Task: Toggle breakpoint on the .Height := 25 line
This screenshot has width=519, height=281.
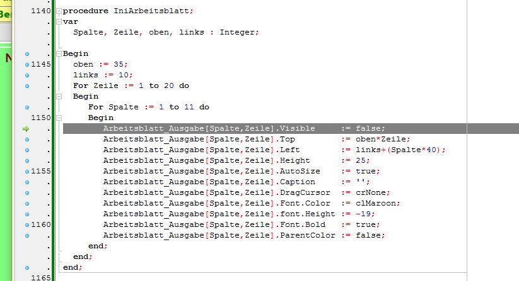Action: click(26, 160)
